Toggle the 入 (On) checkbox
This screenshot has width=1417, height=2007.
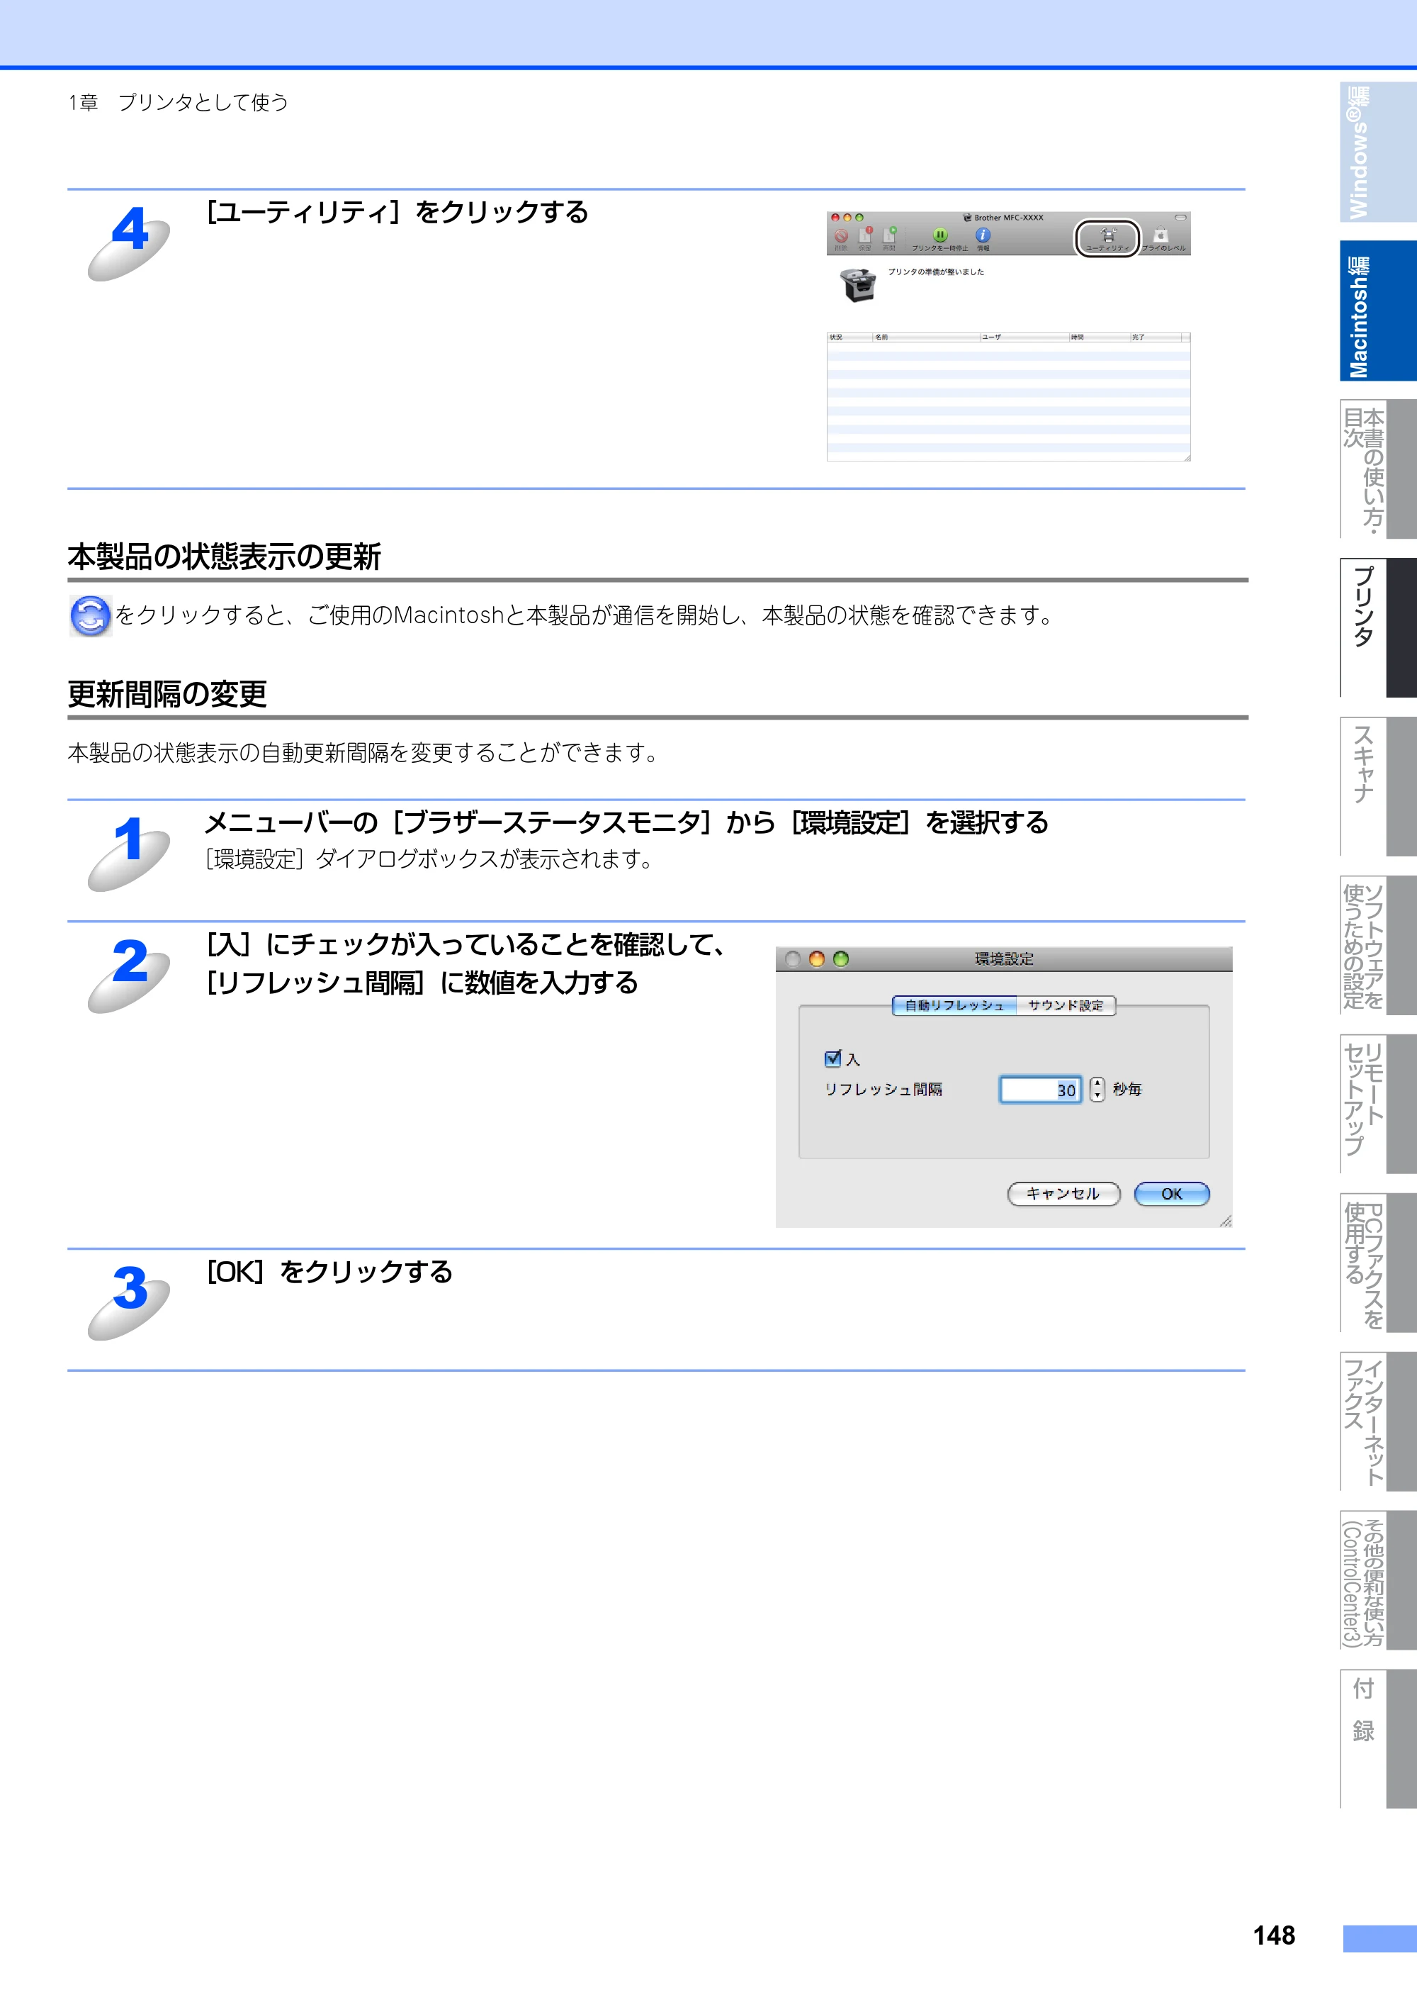(x=832, y=1058)
